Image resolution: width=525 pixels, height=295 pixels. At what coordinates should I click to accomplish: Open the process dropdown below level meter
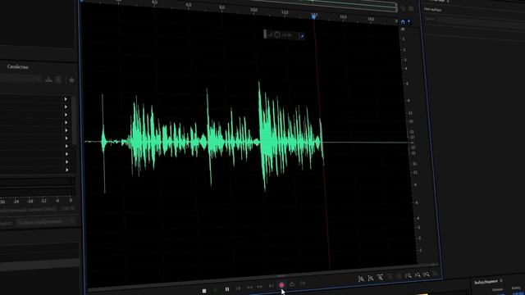(x=46, y=222)
